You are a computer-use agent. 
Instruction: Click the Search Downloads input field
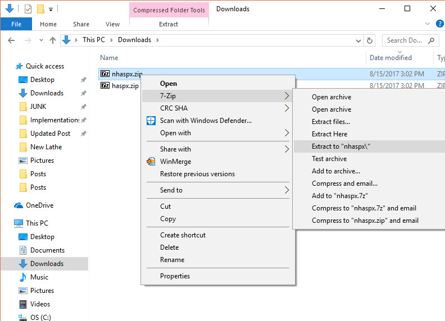click(x=405, y=40)
